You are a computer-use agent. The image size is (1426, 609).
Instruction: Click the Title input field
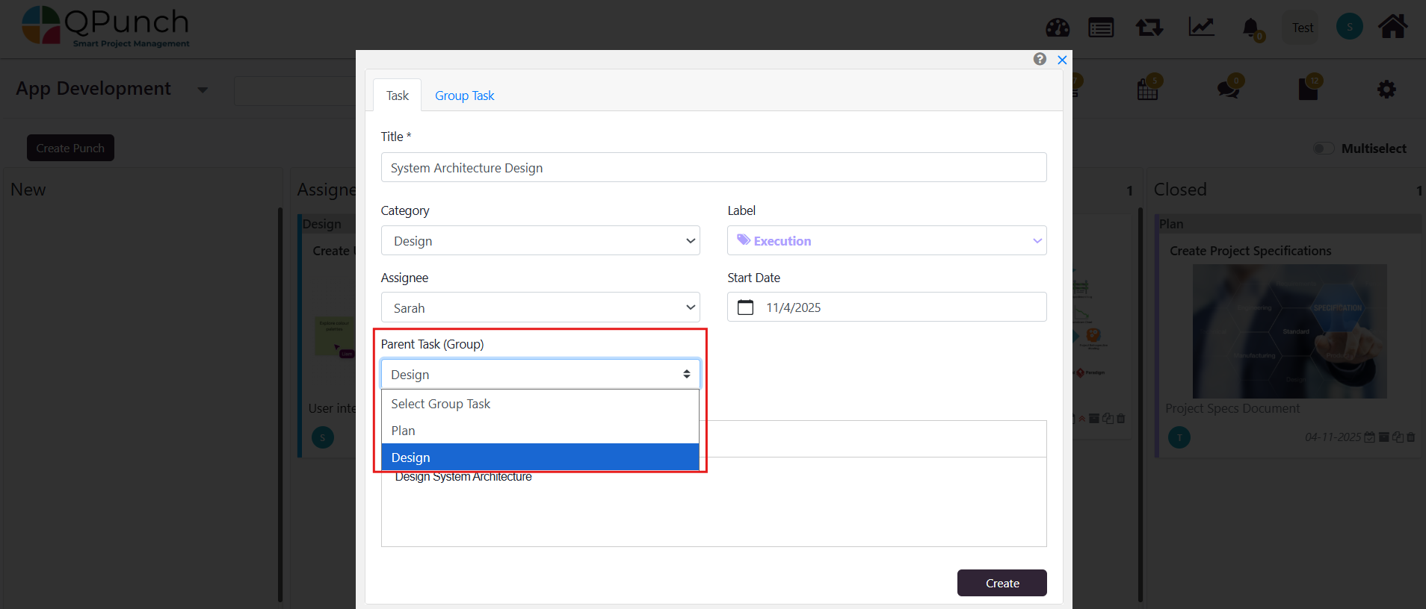[713, 168]
